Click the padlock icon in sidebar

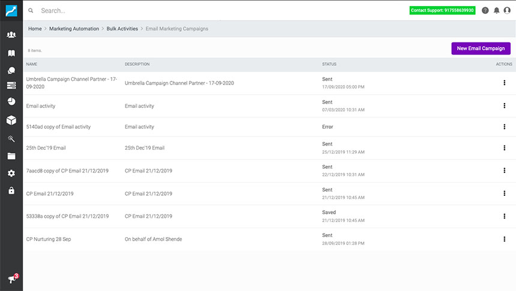click(x=11, y=190)
